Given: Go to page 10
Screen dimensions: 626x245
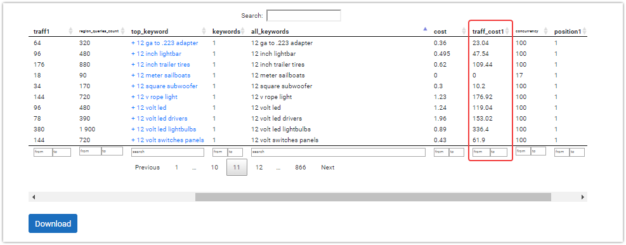Looking at the screenshot, I should click(214, 168).
